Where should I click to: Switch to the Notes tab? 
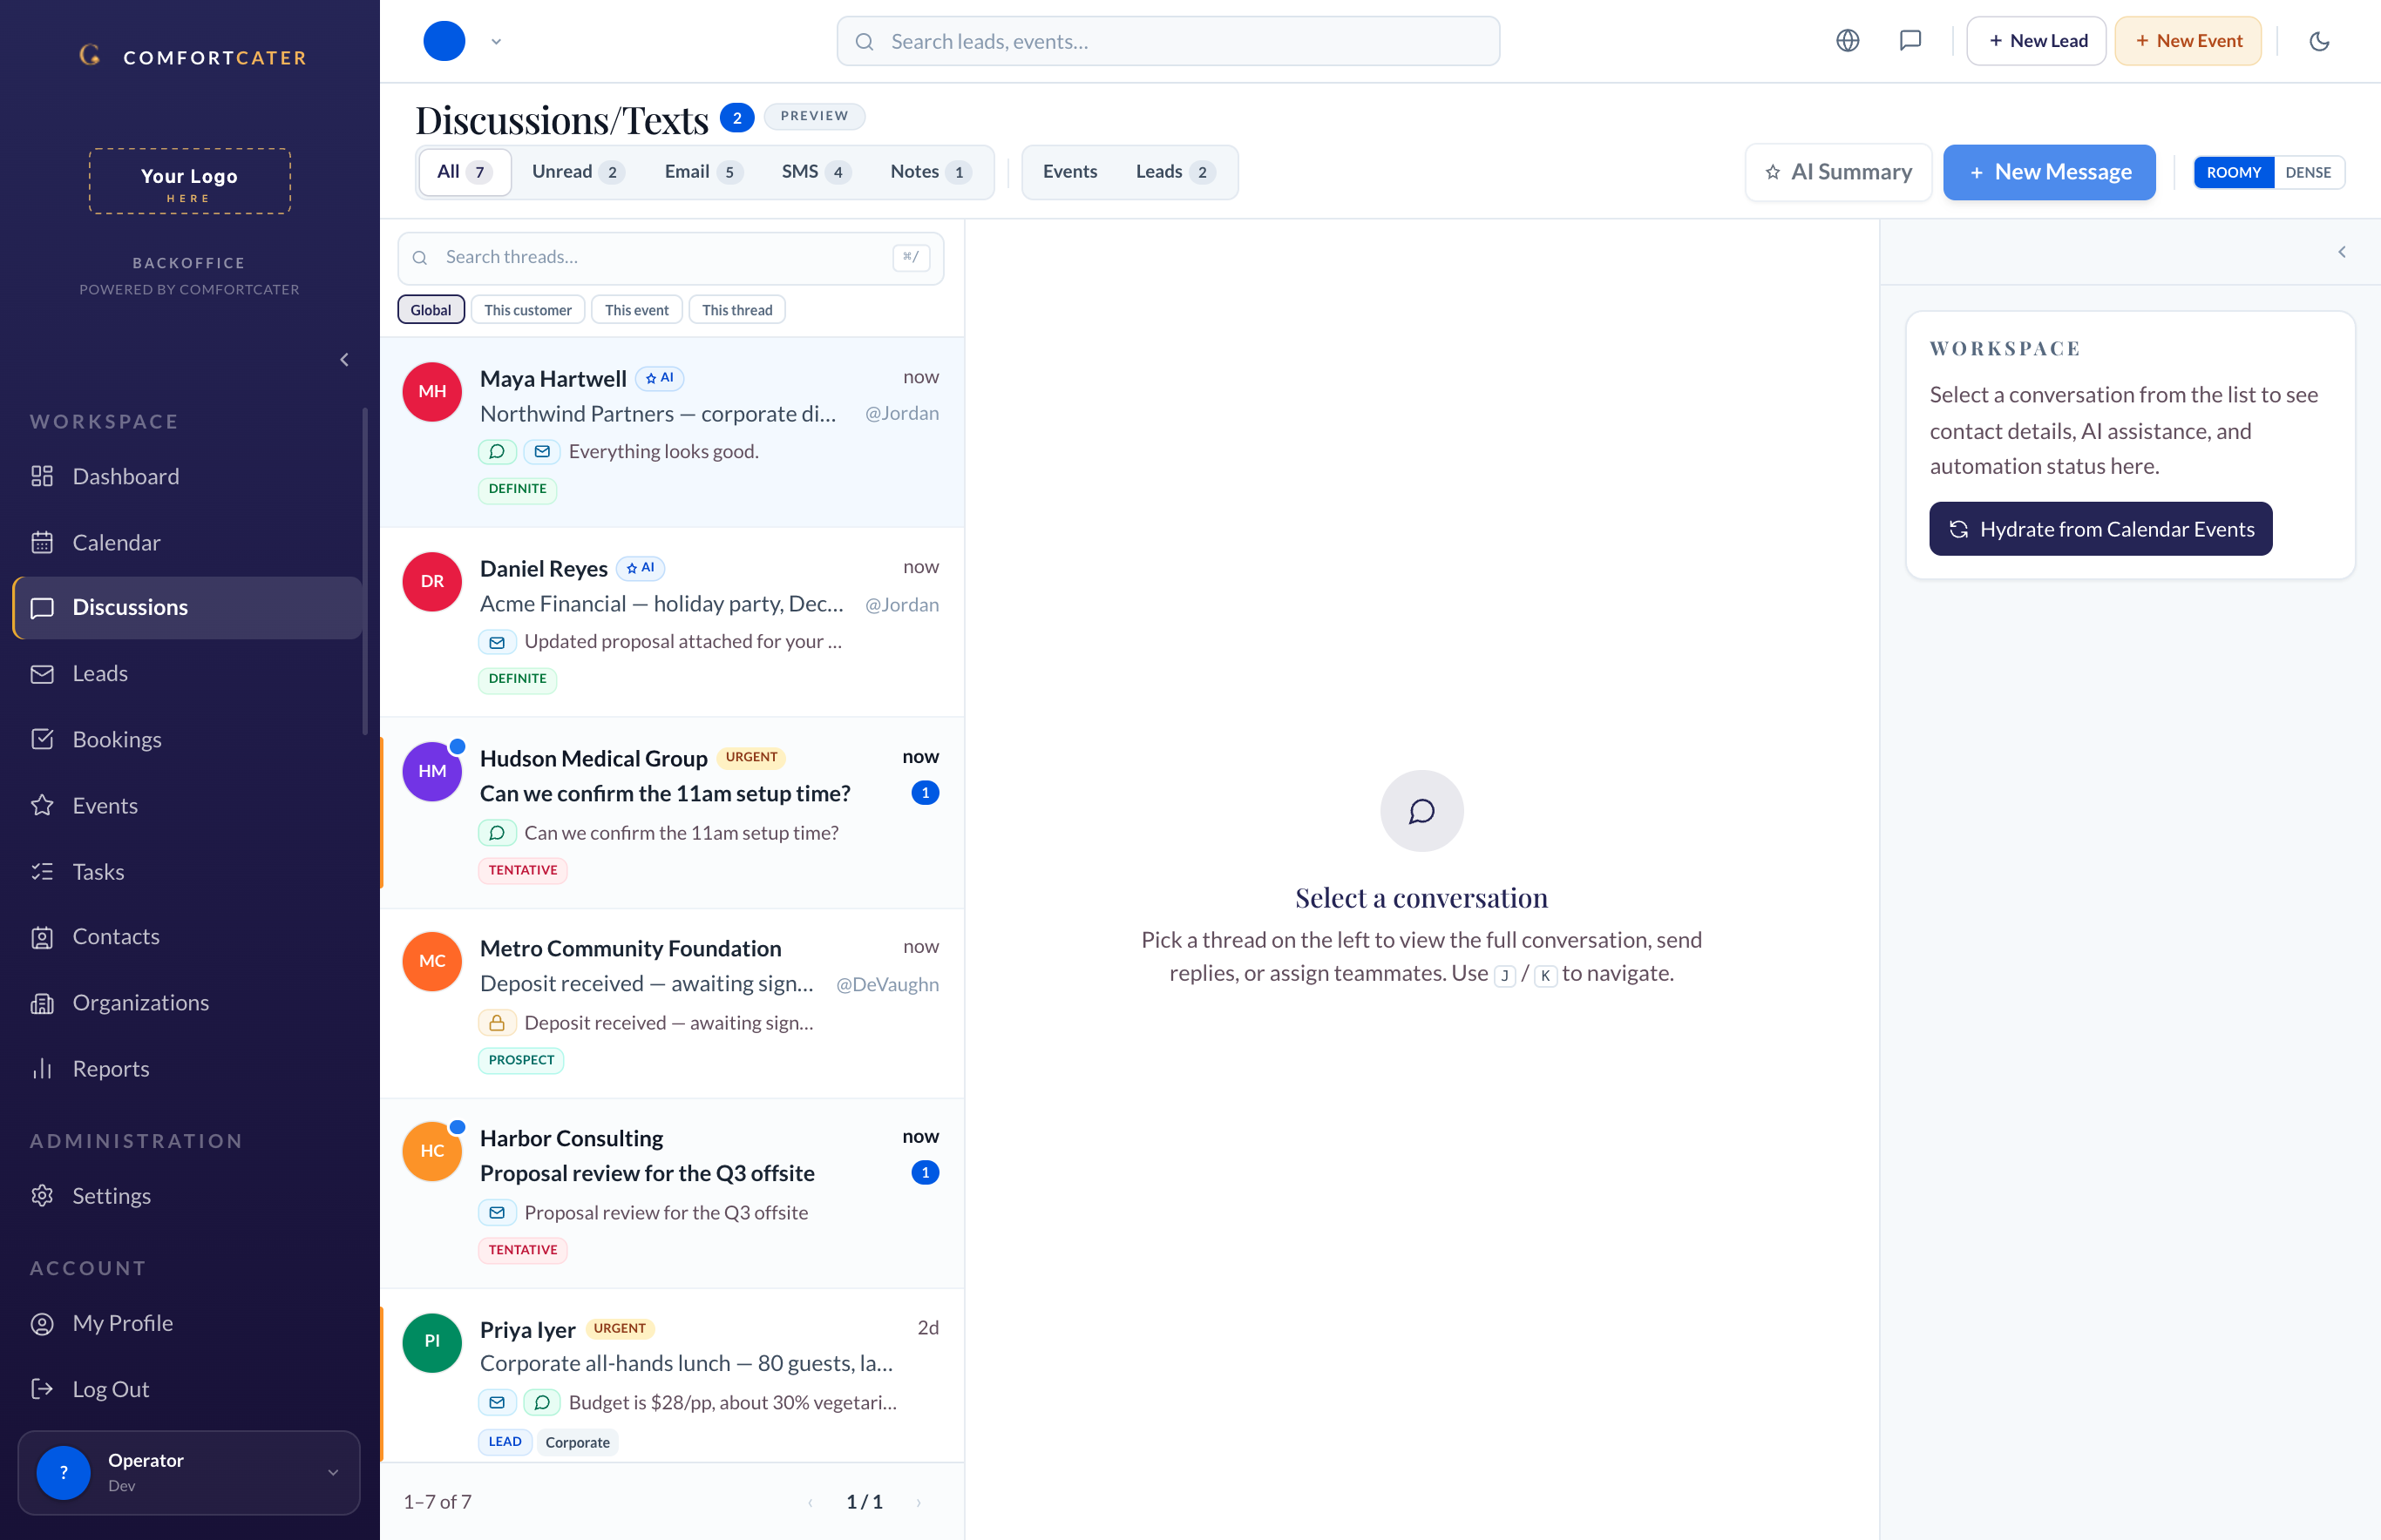click(x=931, y=172)
